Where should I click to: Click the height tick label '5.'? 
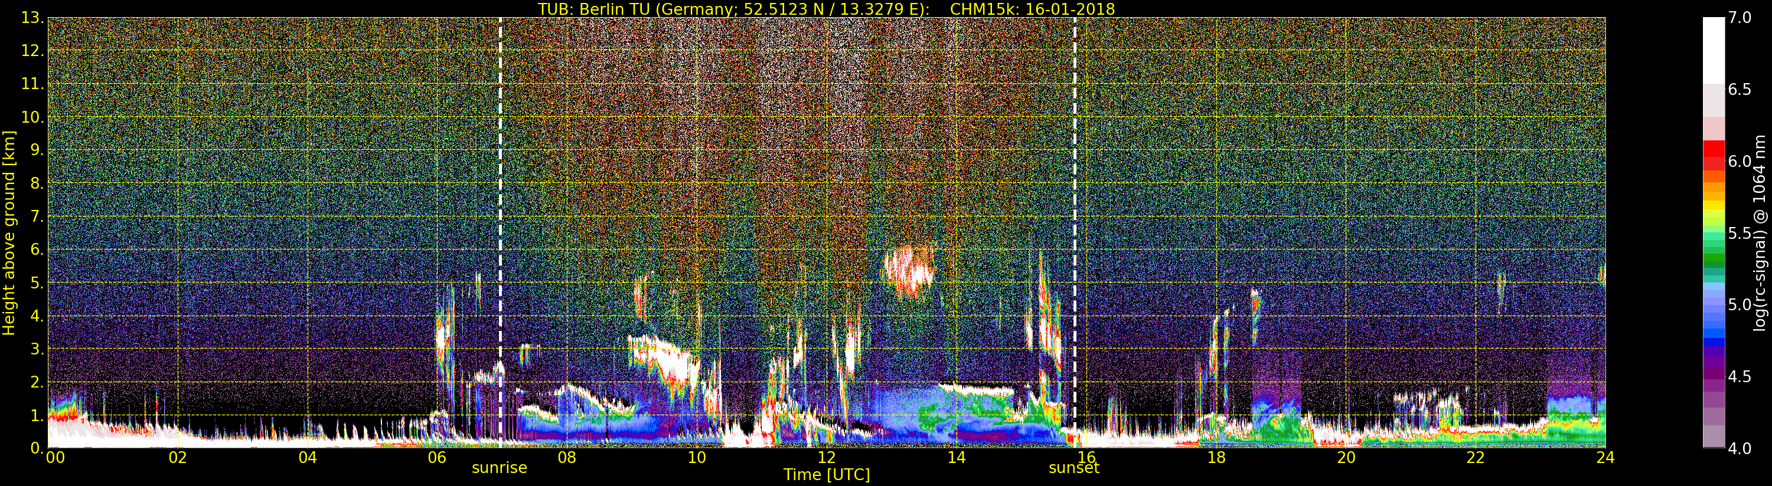[37, 283]
